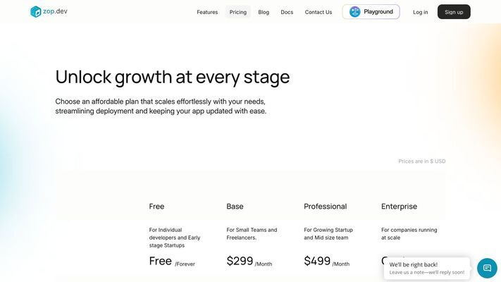Select the Pricing nav item

point(238,12)
